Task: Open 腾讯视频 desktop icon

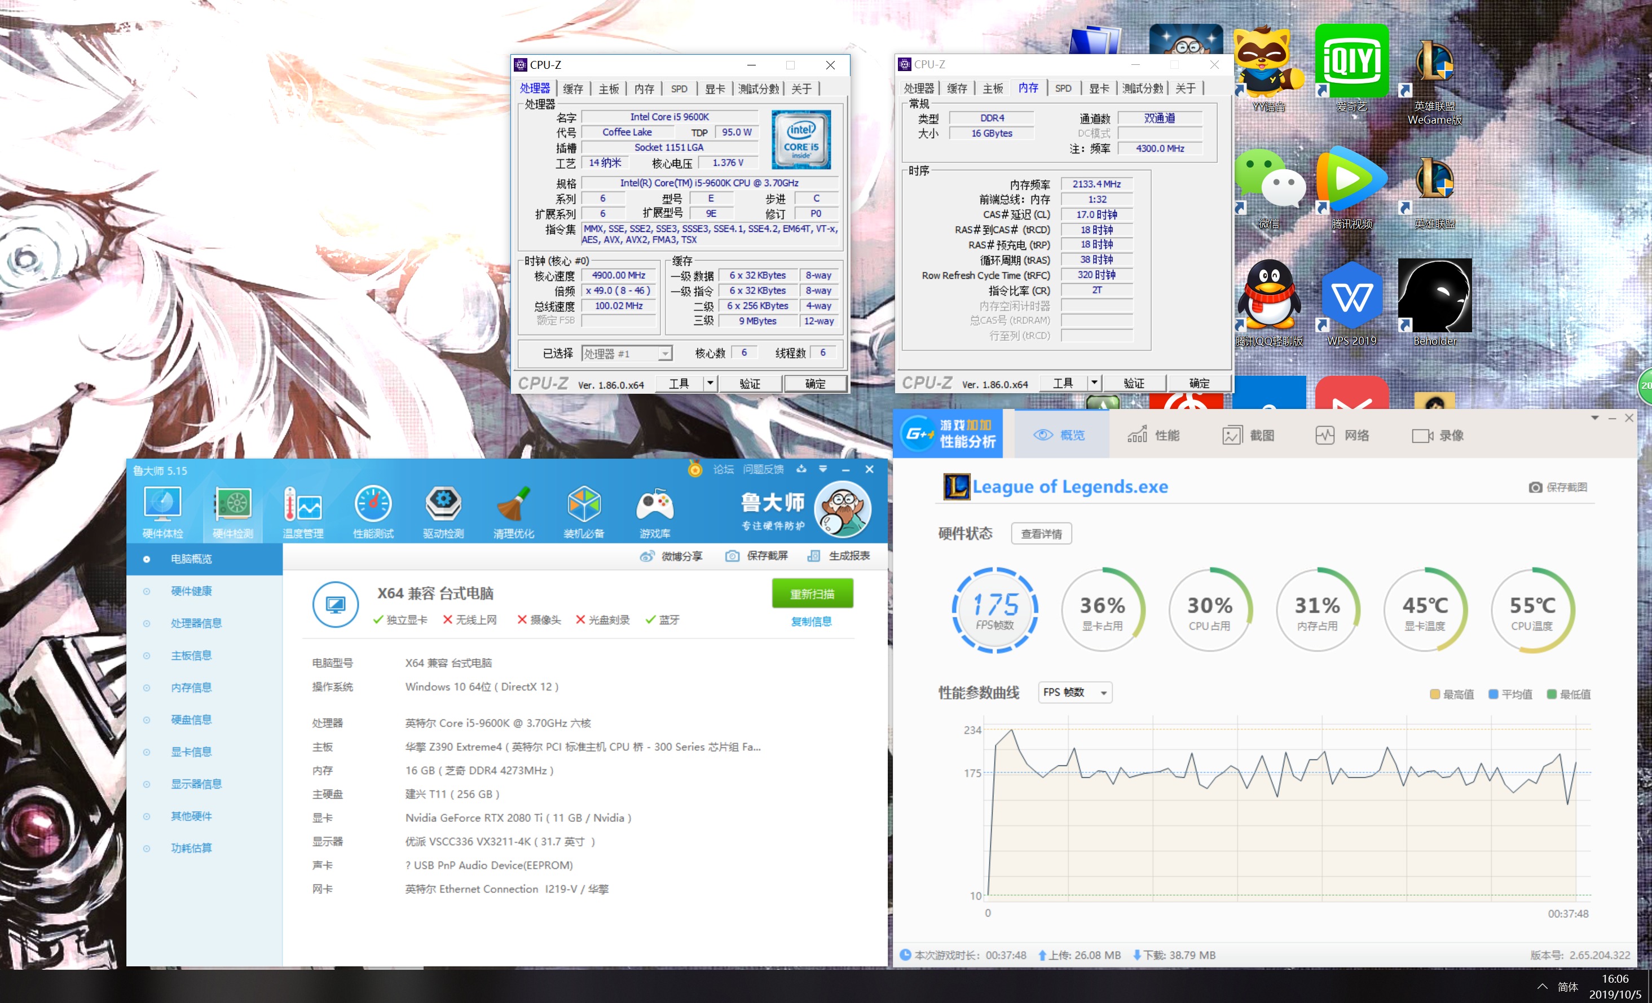Action: coord(1351,188)
